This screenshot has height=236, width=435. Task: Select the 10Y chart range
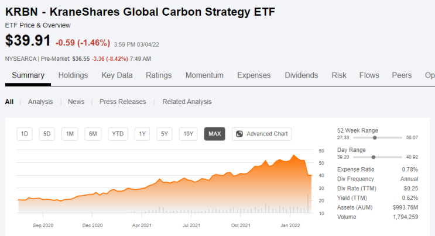coord(188,134)
